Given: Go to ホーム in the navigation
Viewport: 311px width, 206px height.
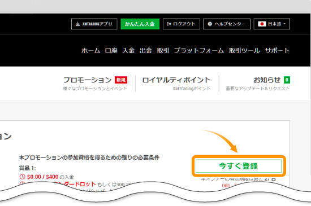Looking at the screenshot, I should 90,51.
